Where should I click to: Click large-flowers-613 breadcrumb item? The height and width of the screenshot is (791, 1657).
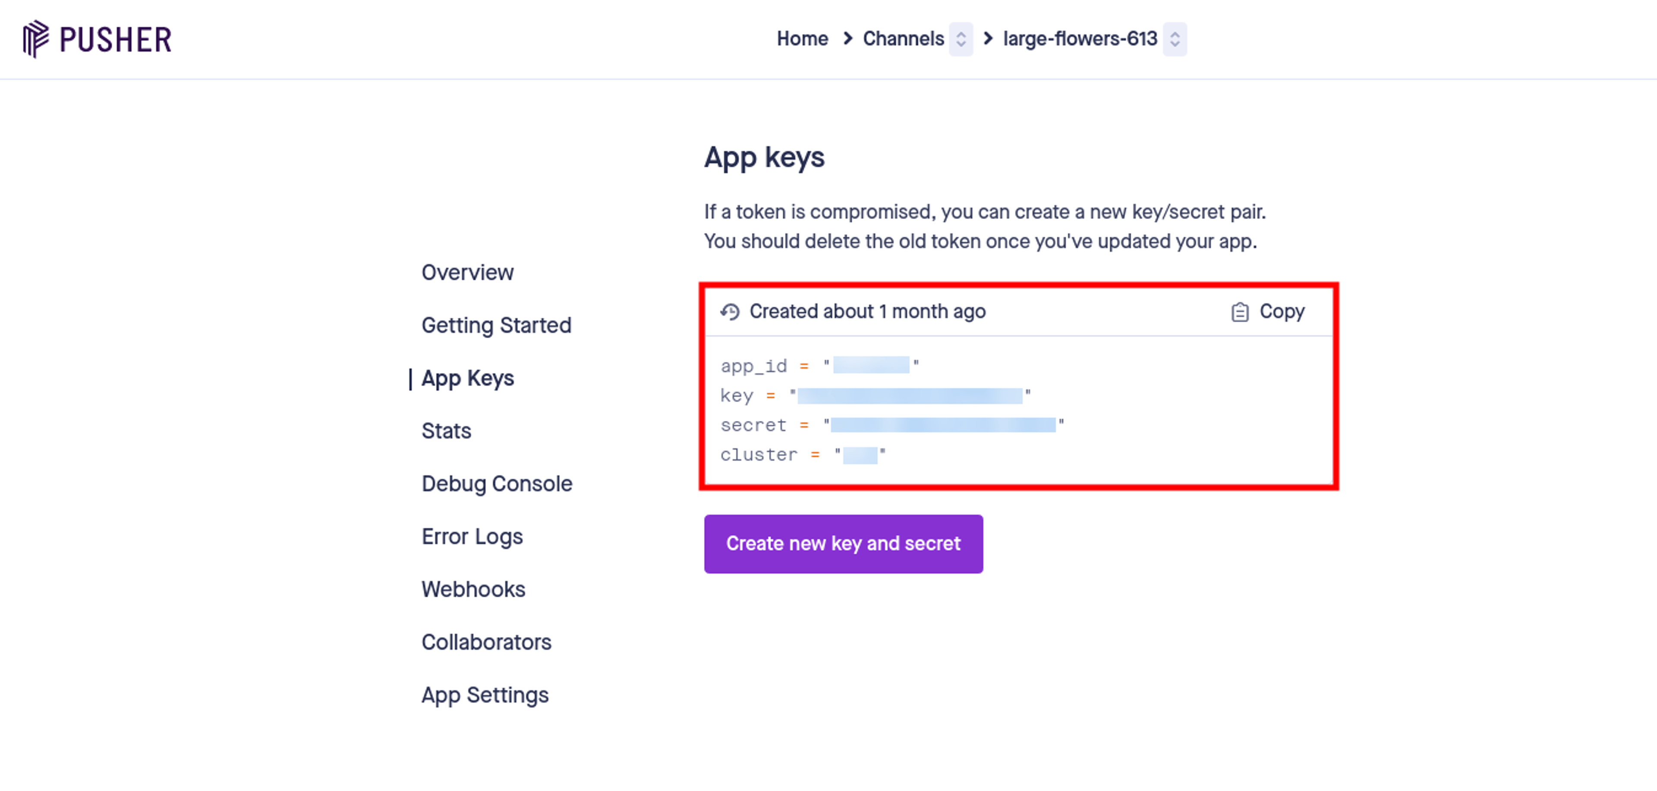pyautogui.click(x=1080, y=38)
